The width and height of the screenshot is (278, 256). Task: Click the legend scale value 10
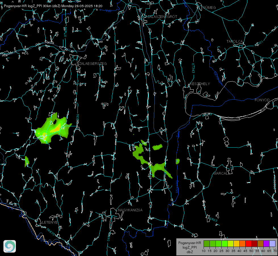(x=204, y=251)
